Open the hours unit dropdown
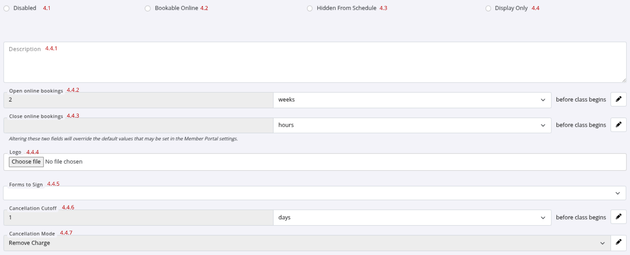 (412, 125)
